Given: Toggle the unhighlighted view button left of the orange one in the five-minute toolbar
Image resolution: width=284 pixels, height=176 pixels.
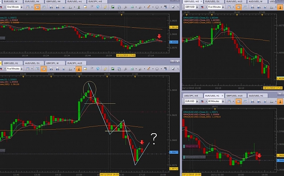Looking at the screenshot, I should point(37,69).
